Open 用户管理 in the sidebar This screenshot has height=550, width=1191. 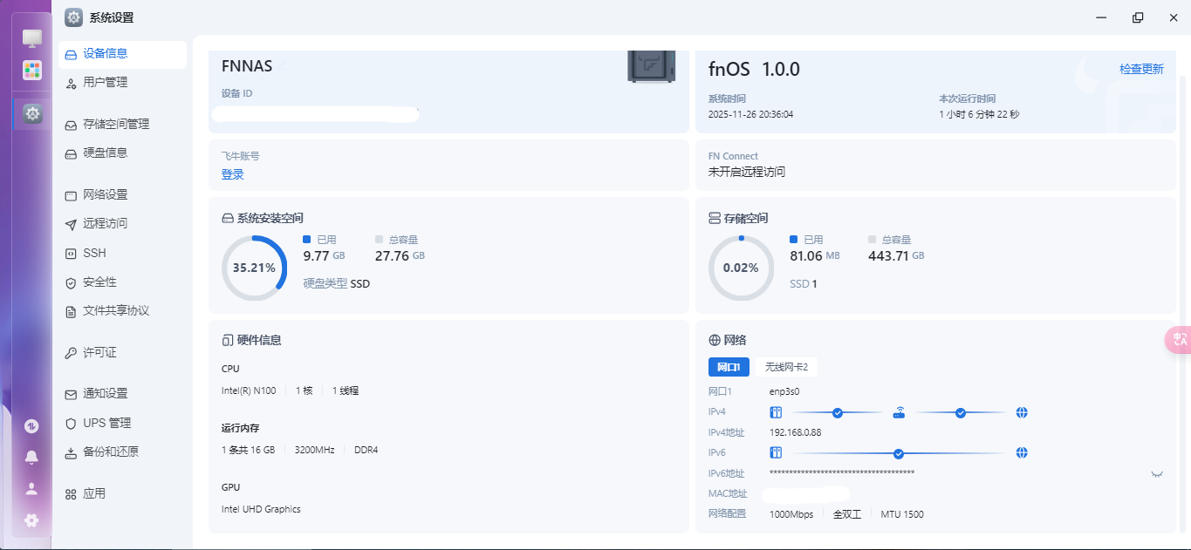point(122,83)
